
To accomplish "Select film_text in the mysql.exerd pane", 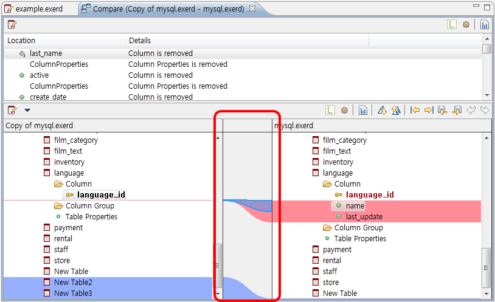I will point(336,151).
